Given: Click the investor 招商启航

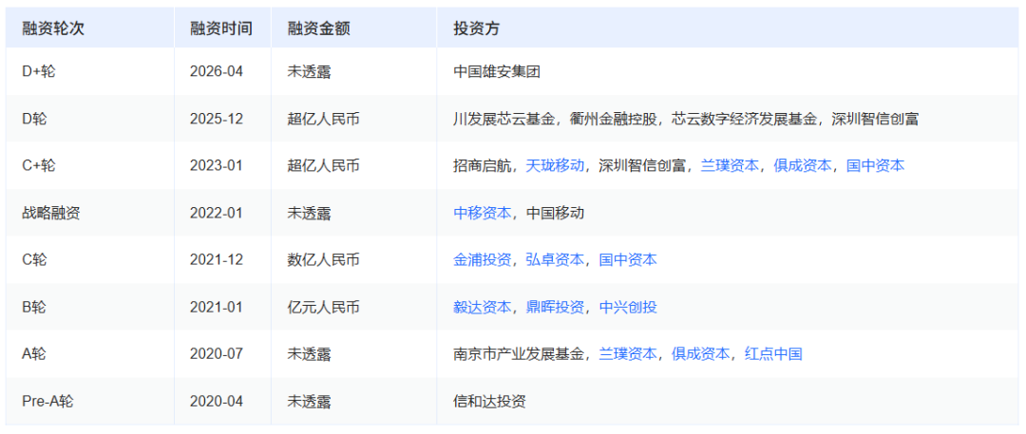Looking at the screenshot, I should (x=483, y=165).
